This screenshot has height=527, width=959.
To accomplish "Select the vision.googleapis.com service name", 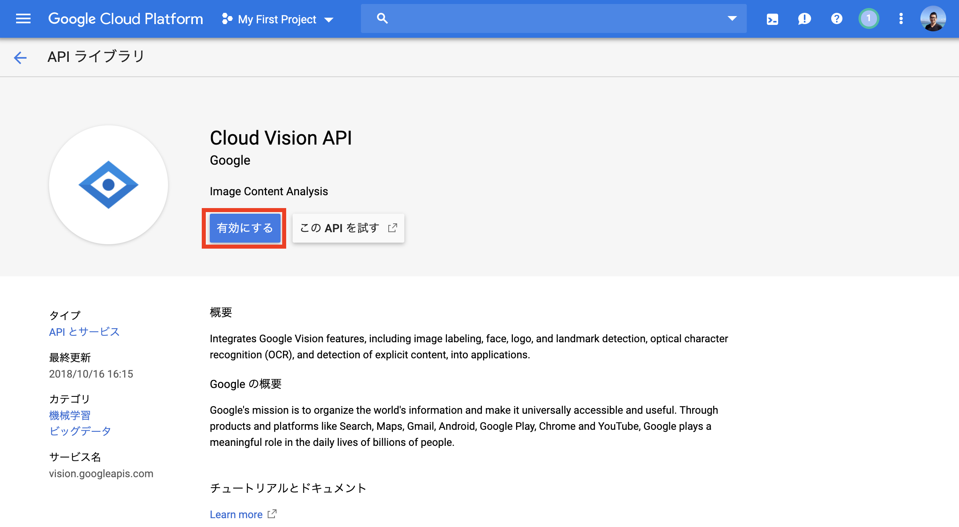I will click(101, 474).
